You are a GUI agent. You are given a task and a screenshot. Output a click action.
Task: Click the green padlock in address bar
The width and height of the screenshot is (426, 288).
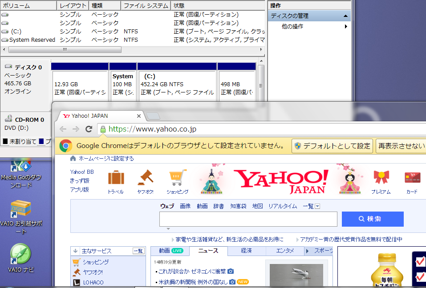103,129
